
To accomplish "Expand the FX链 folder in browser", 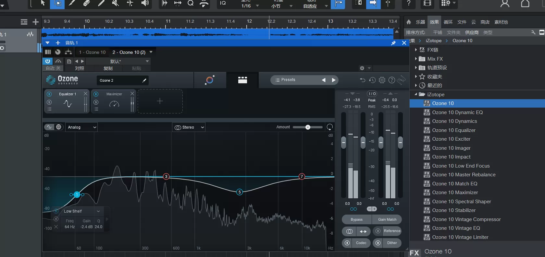I will 416,50.
